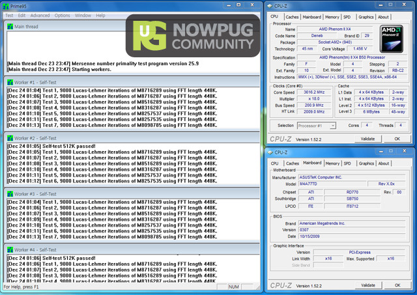Open the Options menu in Prime95
This screenshot has width=417, height=295.
(x=63, y=16)
